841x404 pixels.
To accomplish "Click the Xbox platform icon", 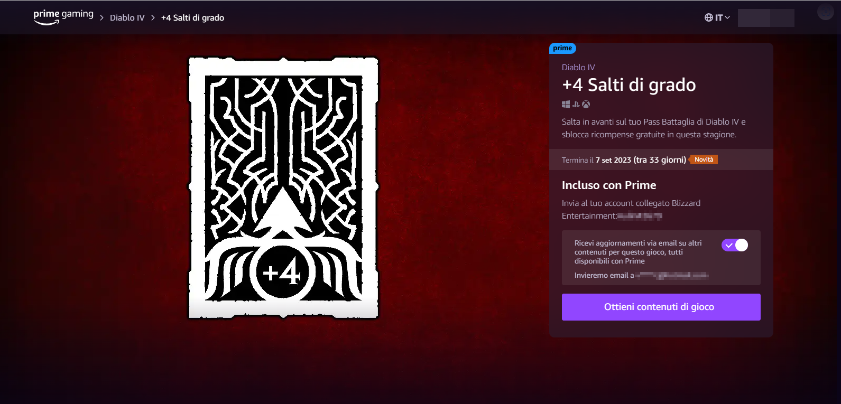I will pos(586,105).
